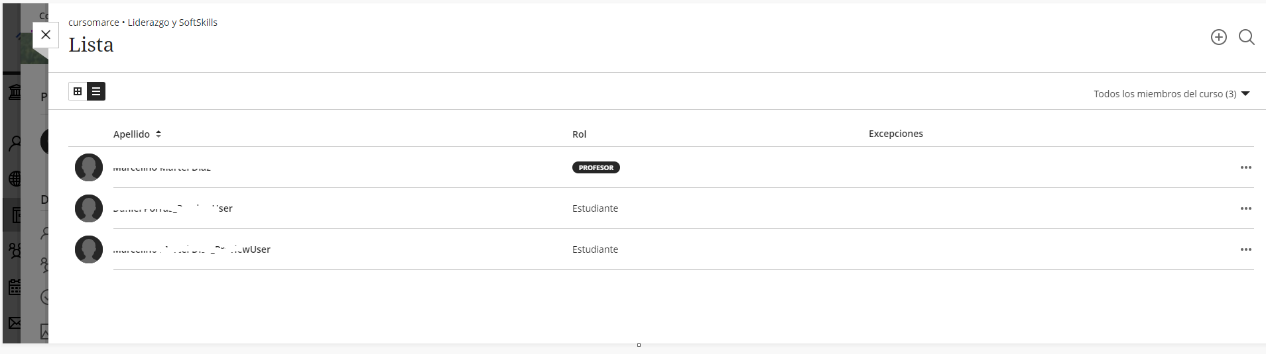Open 'Todos los miembros del curso' filter
The height and width of the screenshot is (354, 1266).
[1171, 94]
